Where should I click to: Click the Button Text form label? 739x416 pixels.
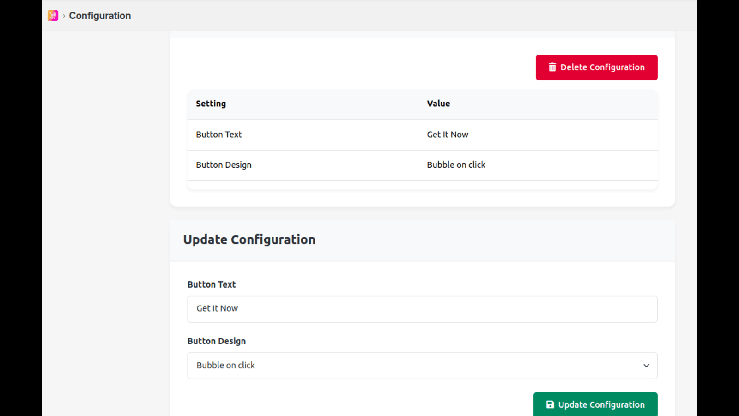(212, 284)
